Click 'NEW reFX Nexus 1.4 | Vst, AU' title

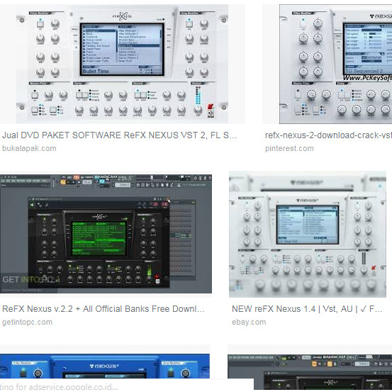(x=307, y=309)
